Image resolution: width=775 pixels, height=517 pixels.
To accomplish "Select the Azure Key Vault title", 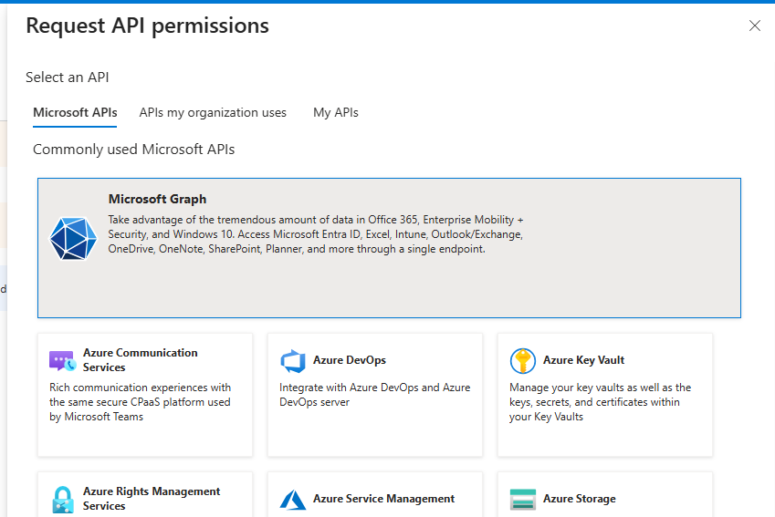I will (x=583, y=360).
